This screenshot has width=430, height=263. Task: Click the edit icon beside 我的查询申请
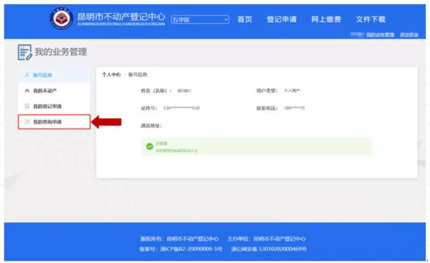coord(26,122)
